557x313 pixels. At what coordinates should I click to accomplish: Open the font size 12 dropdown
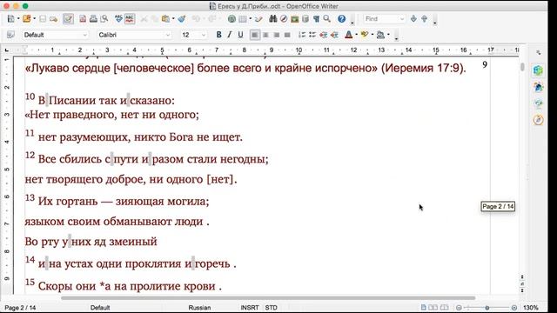tap(204, 35)
